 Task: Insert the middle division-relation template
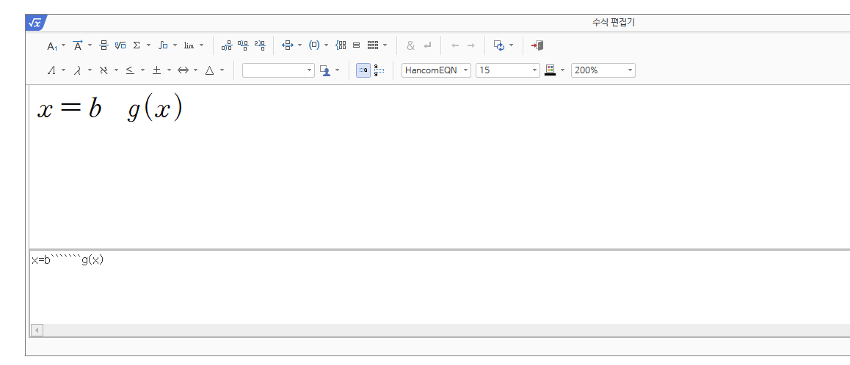click(244, 46)
